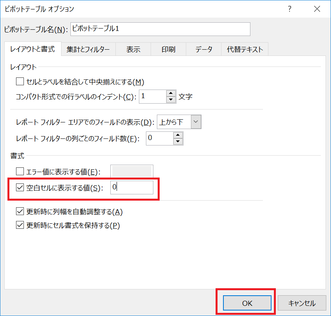Click the report filter fields-per-column field
331x316 pixels.
(x=160, y=138)
